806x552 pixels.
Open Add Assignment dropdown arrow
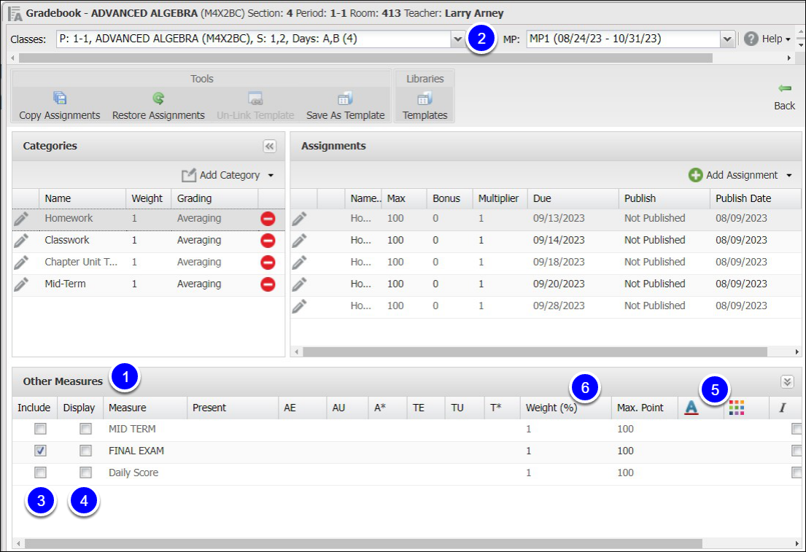tap(789, 175)
